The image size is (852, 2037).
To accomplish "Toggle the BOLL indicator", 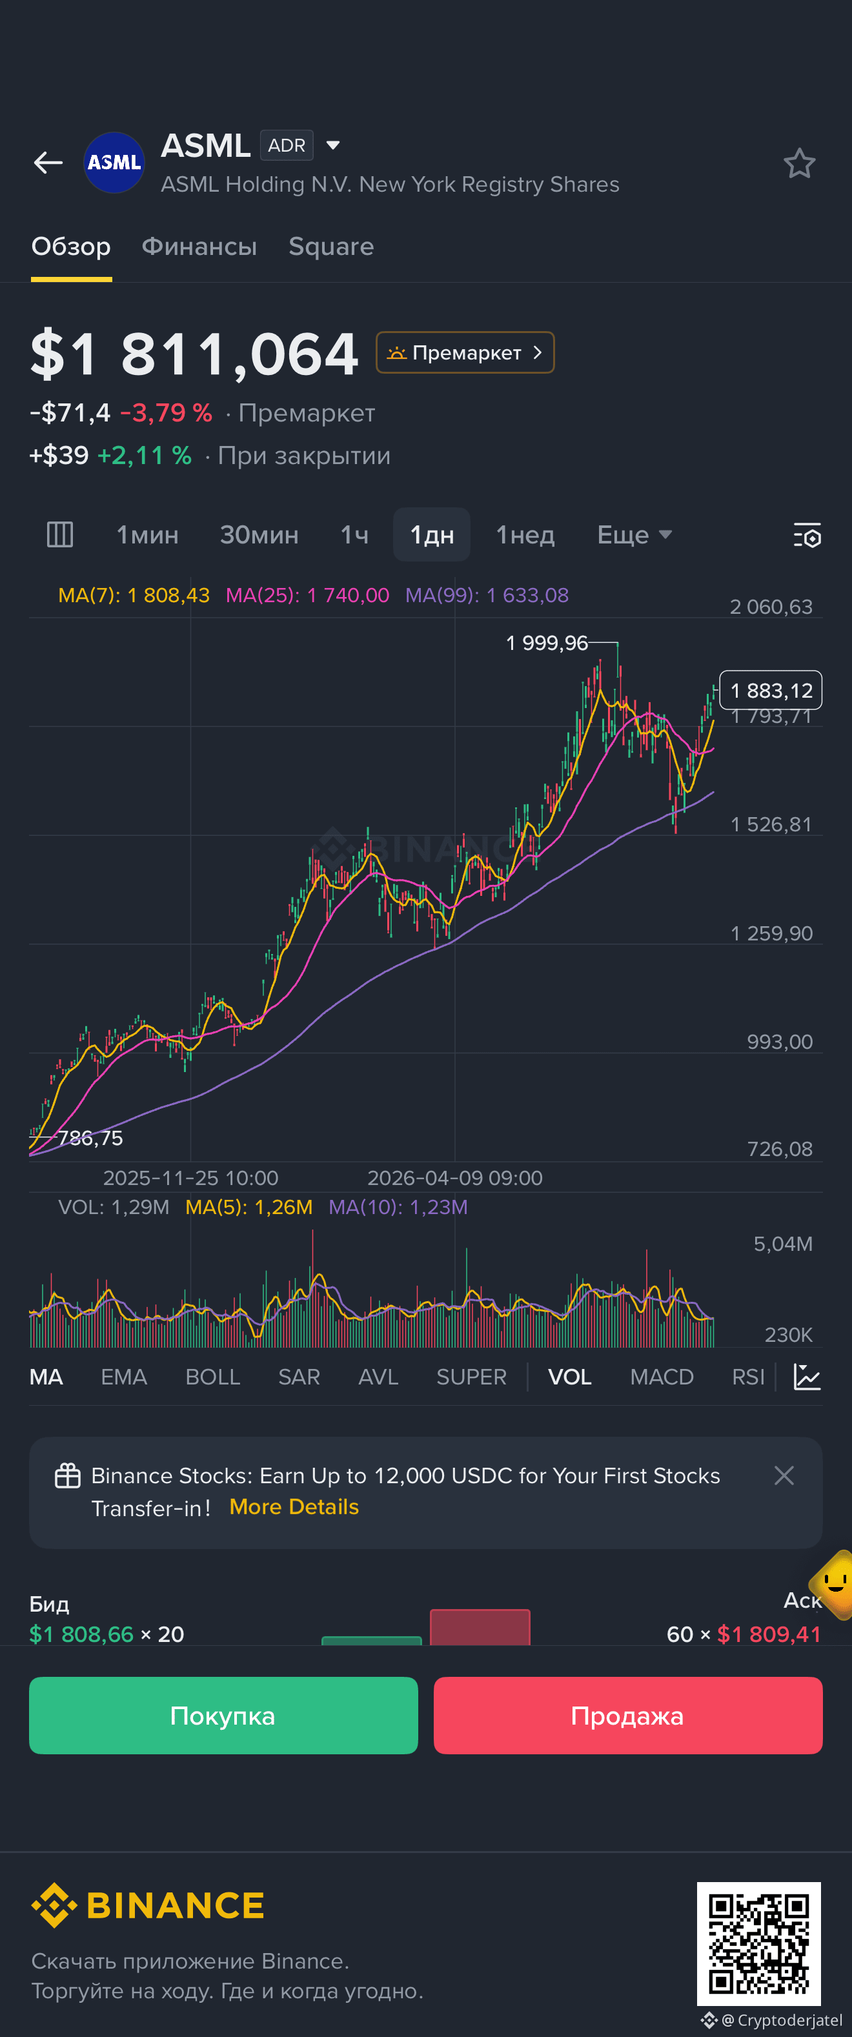I will pos(213,1377).
